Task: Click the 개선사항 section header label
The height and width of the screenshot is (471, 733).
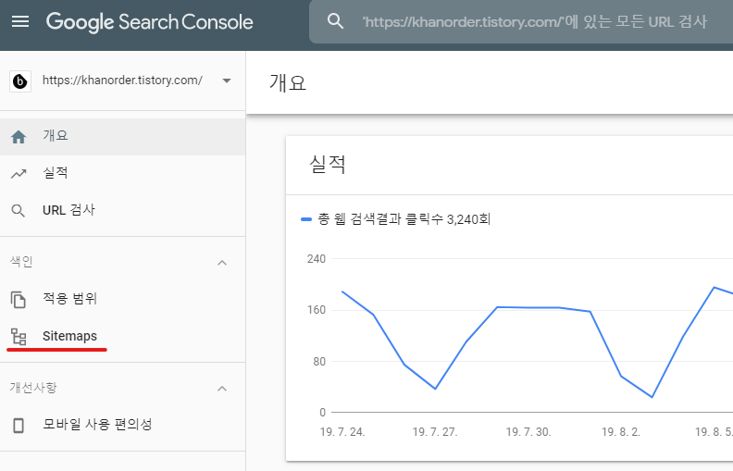Action: [x=33, y=388]
